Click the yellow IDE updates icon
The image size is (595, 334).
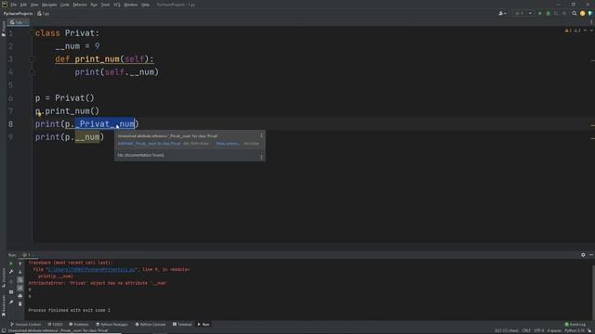coord(583,13)
